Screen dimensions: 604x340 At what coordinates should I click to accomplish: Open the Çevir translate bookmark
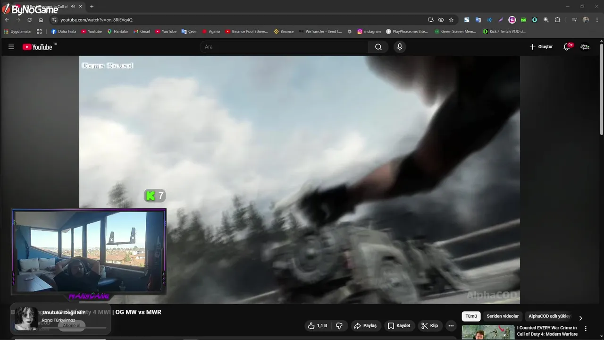point(189,32)
